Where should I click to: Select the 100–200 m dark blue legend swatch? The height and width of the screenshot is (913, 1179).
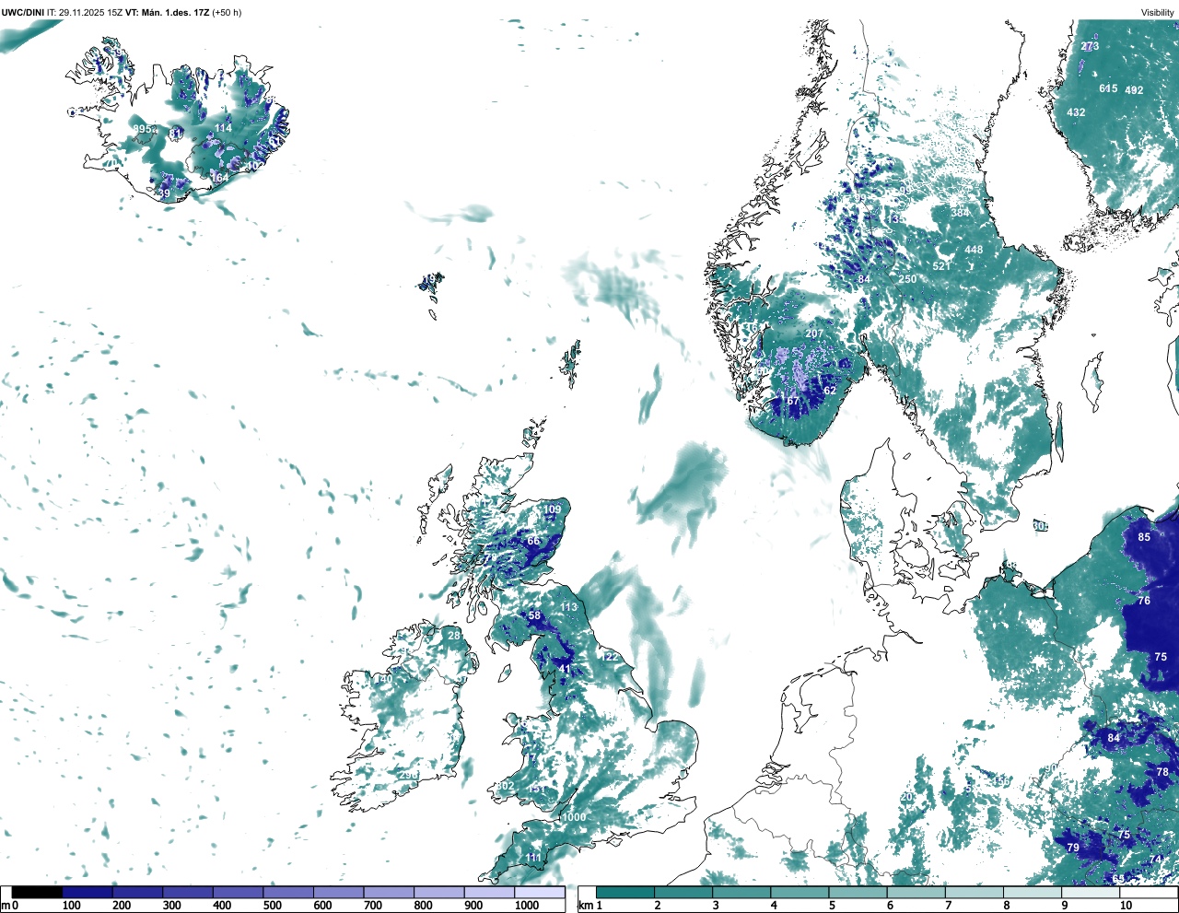point(88,892)
